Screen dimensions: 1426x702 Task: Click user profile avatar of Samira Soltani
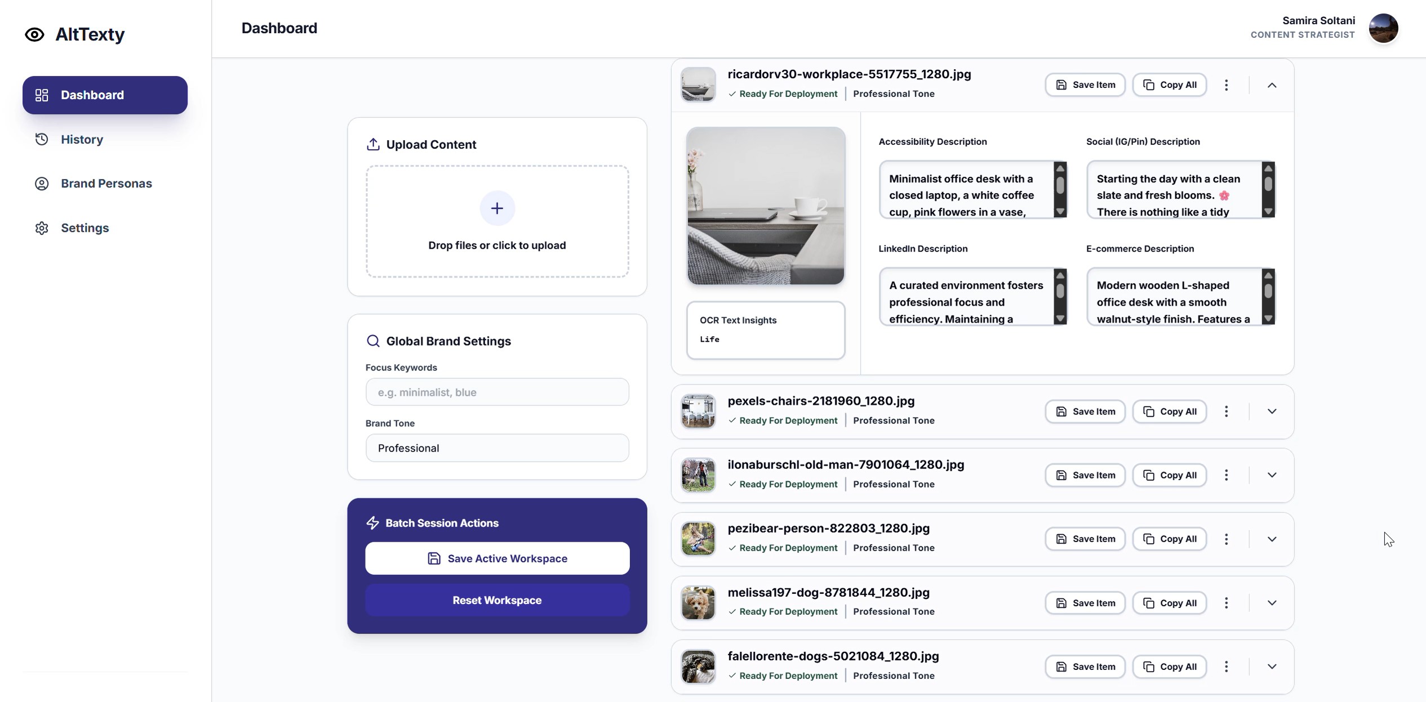1383,28
